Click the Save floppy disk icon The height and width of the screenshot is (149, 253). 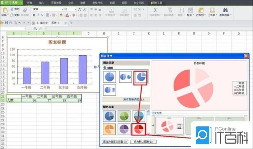(6, 23)
